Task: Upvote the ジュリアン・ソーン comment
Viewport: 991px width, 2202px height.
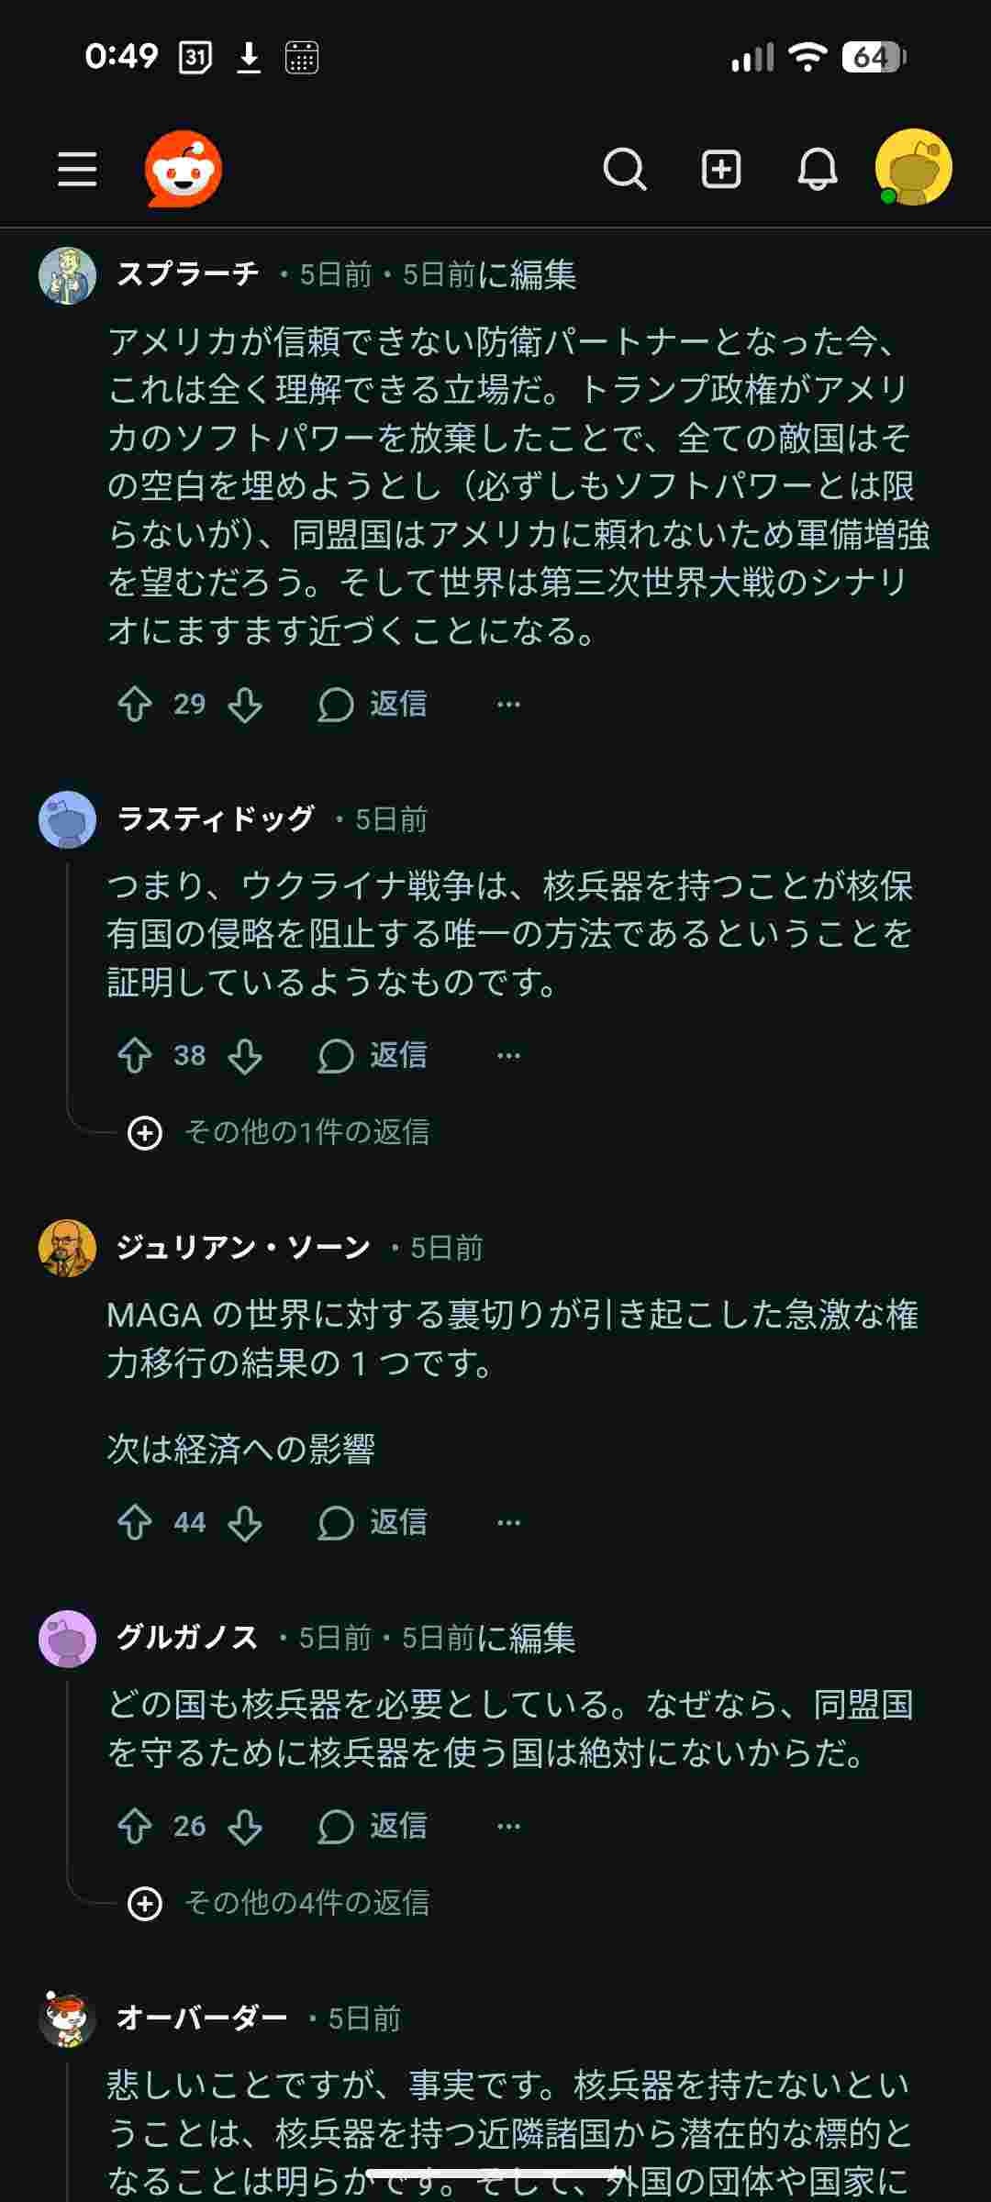Action: [x=135, y=1523]
